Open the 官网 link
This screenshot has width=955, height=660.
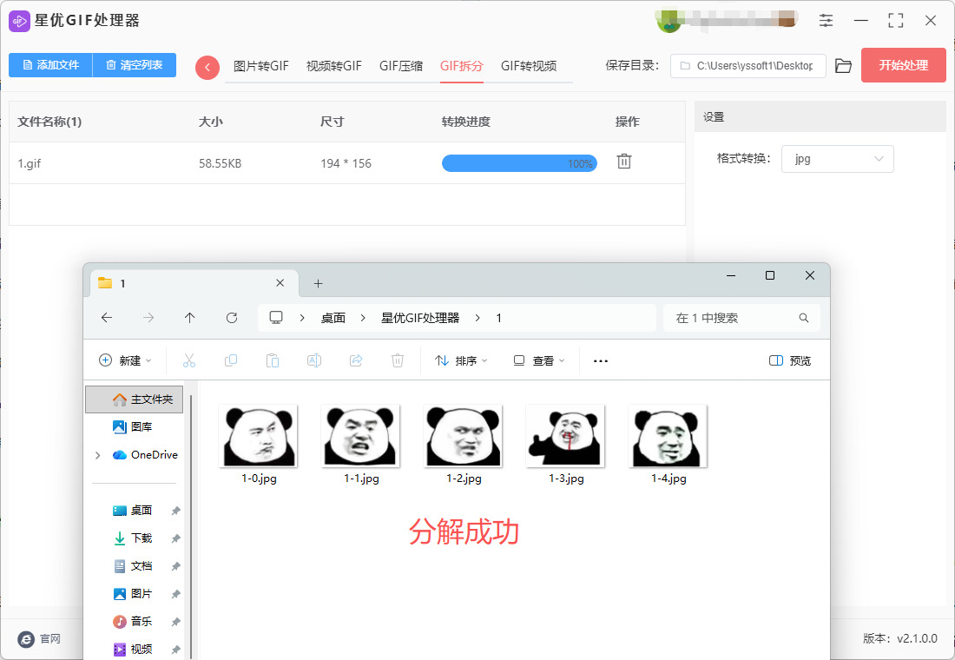(40, 638)
